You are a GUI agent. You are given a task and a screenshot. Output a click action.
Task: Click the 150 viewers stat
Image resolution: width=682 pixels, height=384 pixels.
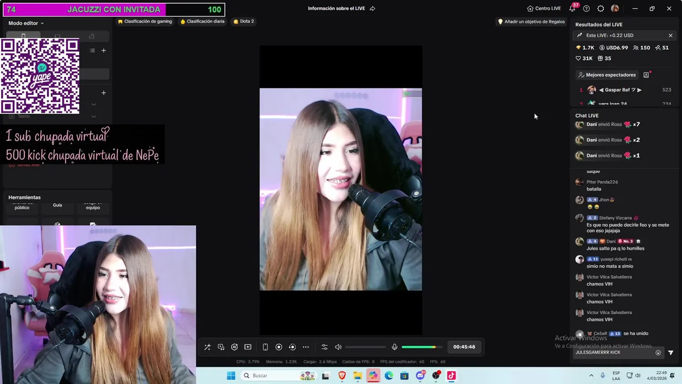click(x=641, y=47)
